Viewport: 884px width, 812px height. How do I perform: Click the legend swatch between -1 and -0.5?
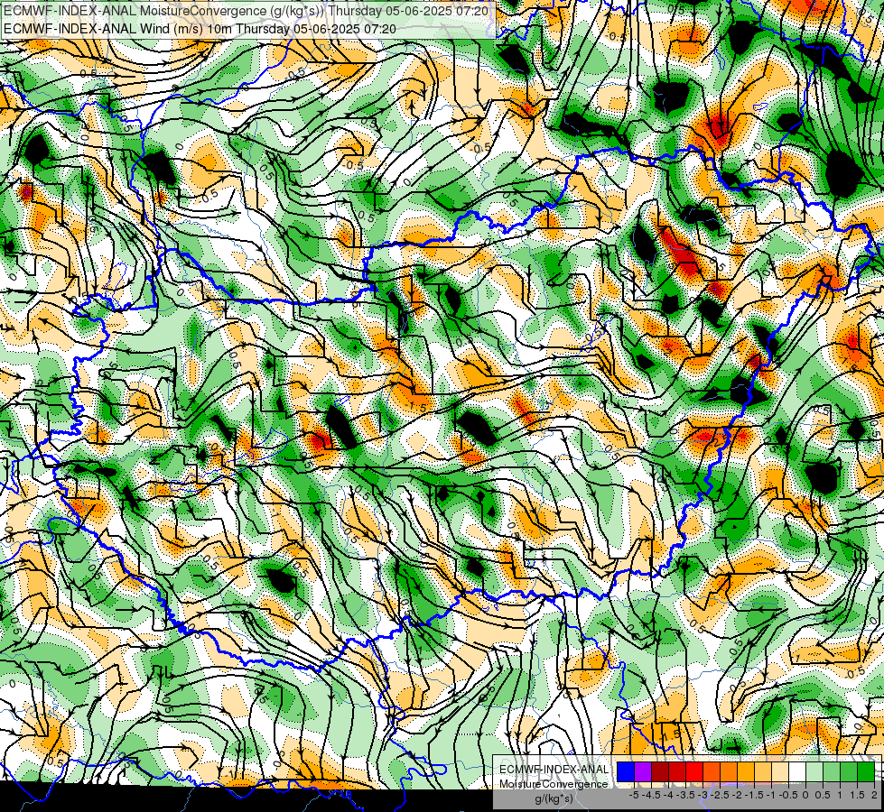780,772
